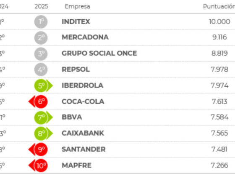This screenshot has width=235, height=176.
Task: Click the Empresa column header
Action: 77,7
